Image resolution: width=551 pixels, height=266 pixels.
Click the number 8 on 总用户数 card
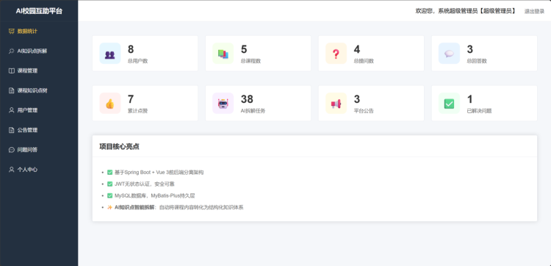[131, 49]
